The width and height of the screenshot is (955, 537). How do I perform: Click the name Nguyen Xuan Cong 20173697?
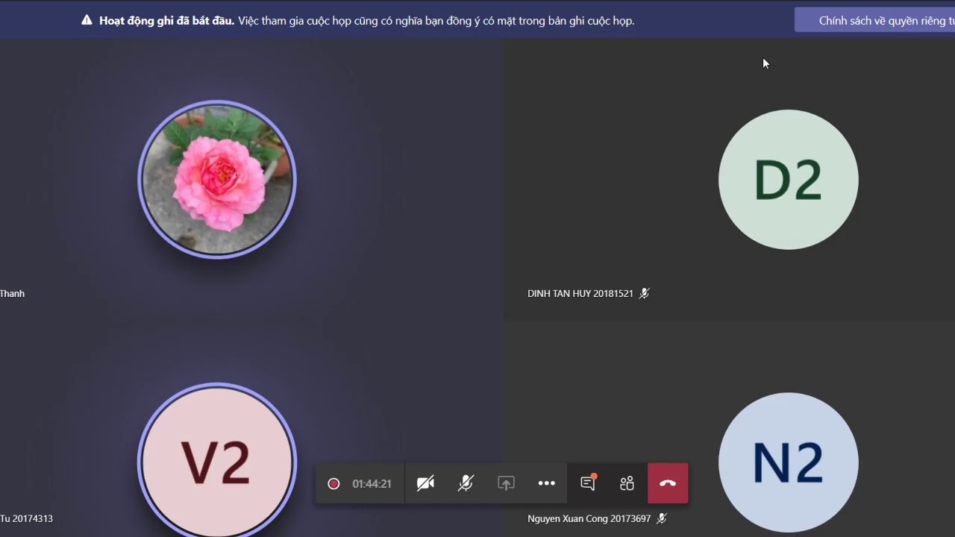pos(589,518)
